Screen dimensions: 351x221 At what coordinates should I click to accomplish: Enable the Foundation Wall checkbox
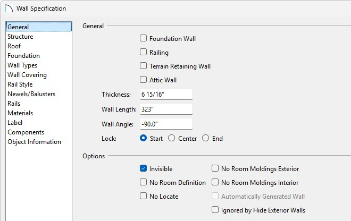(x=143, y=38)
